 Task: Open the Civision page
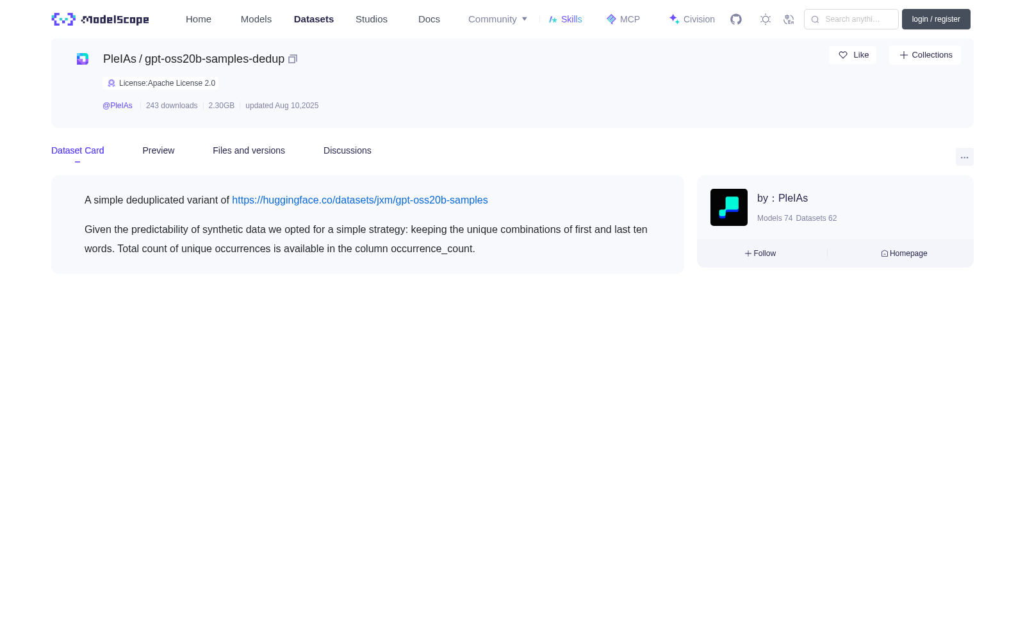tap(692, 19)
